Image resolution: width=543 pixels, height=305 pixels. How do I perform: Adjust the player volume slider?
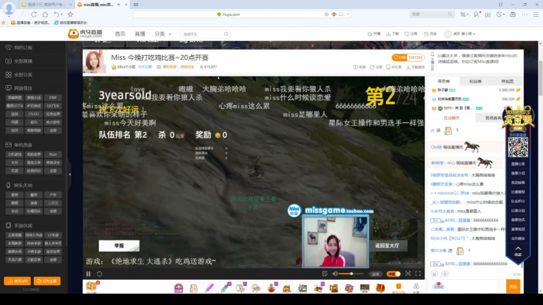(x=351, y=274)
